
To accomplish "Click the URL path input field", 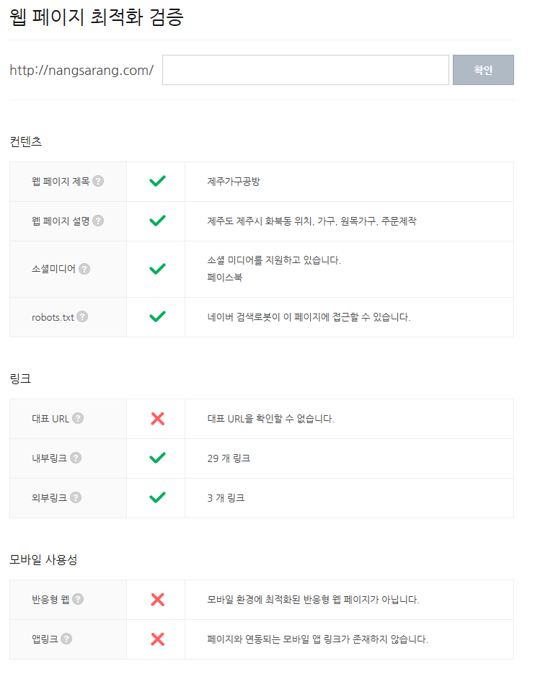I will click(306, 70).
